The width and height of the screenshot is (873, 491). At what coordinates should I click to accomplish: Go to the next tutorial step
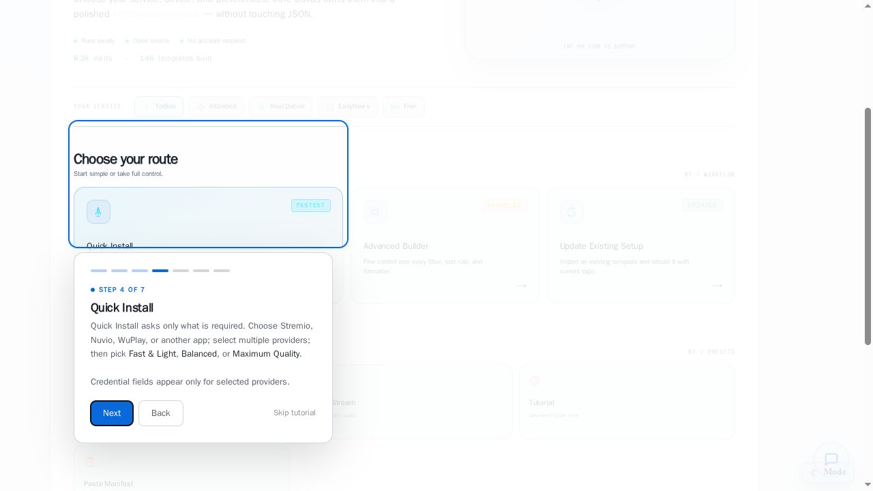pyautogui.click(x=112, y=413)
